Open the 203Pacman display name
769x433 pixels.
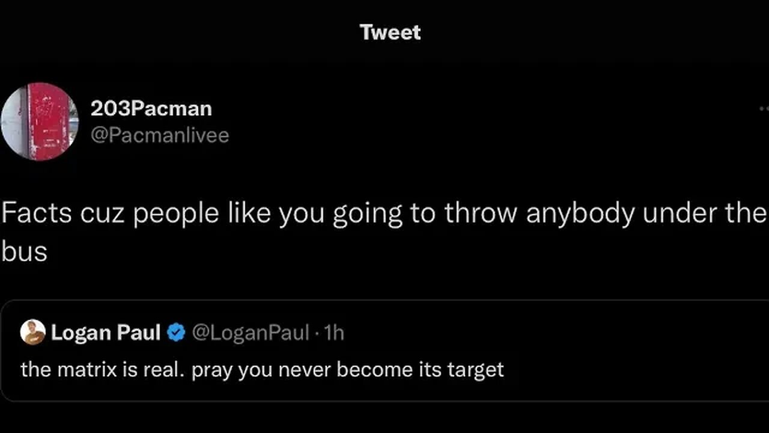(151, 109)
